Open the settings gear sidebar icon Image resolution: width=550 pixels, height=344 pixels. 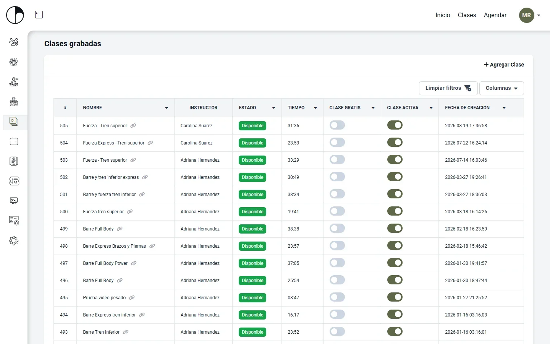(x=14, y=241)
